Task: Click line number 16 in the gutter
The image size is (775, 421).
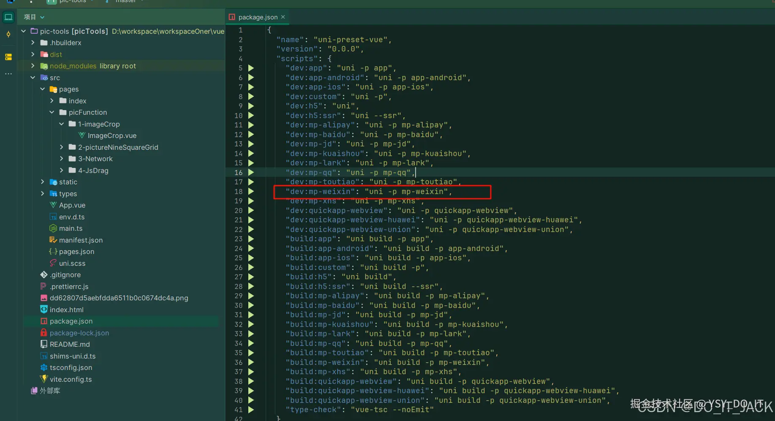Action: coord(239,173)
